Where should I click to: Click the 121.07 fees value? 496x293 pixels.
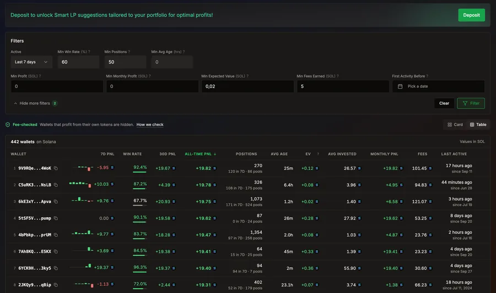pyautogui.click(x=419, y=202)
